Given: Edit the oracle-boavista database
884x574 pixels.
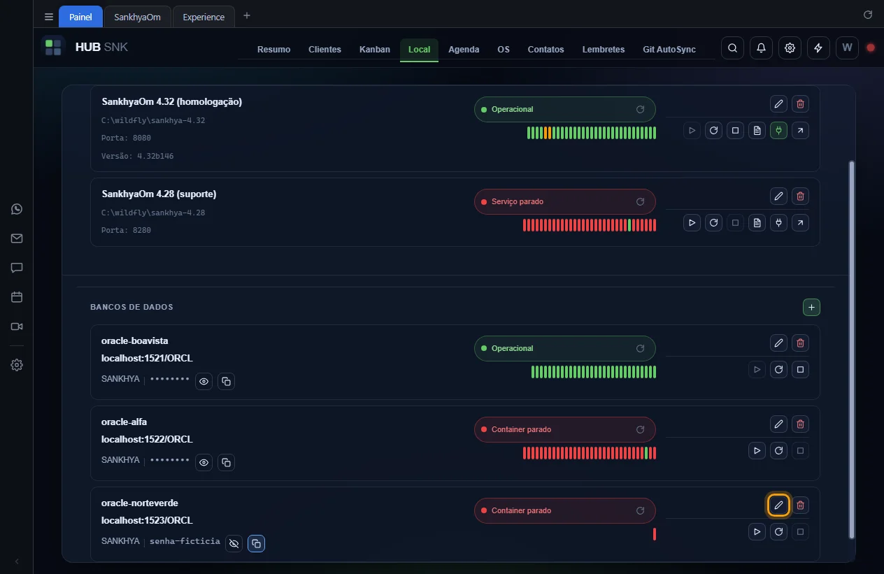Looking at the screenshot, I should pyautogui.click(x=778, y=343).
